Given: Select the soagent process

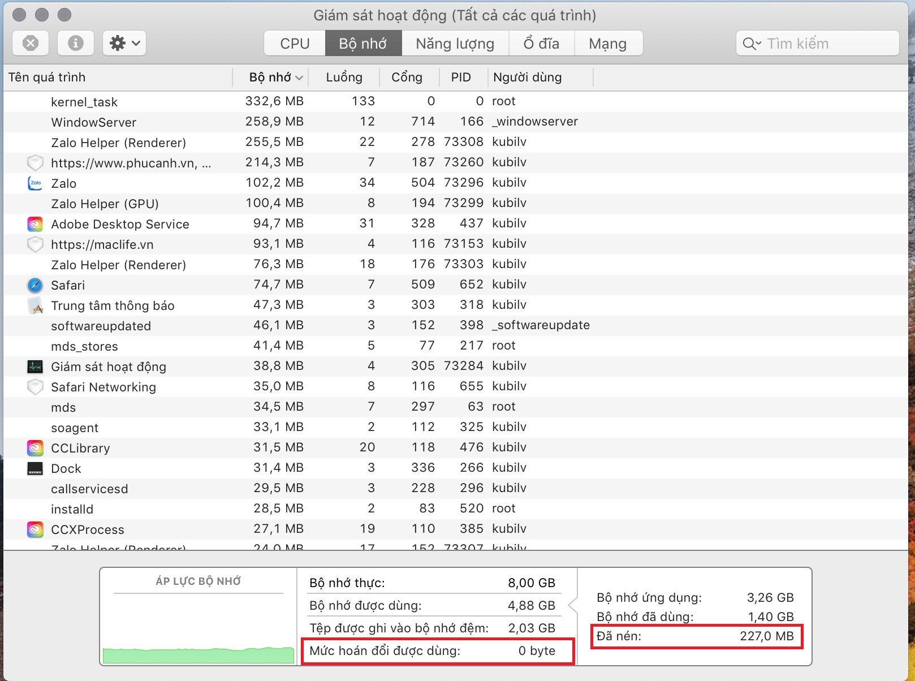Looking at the screenshot, I should click(455, 428).
